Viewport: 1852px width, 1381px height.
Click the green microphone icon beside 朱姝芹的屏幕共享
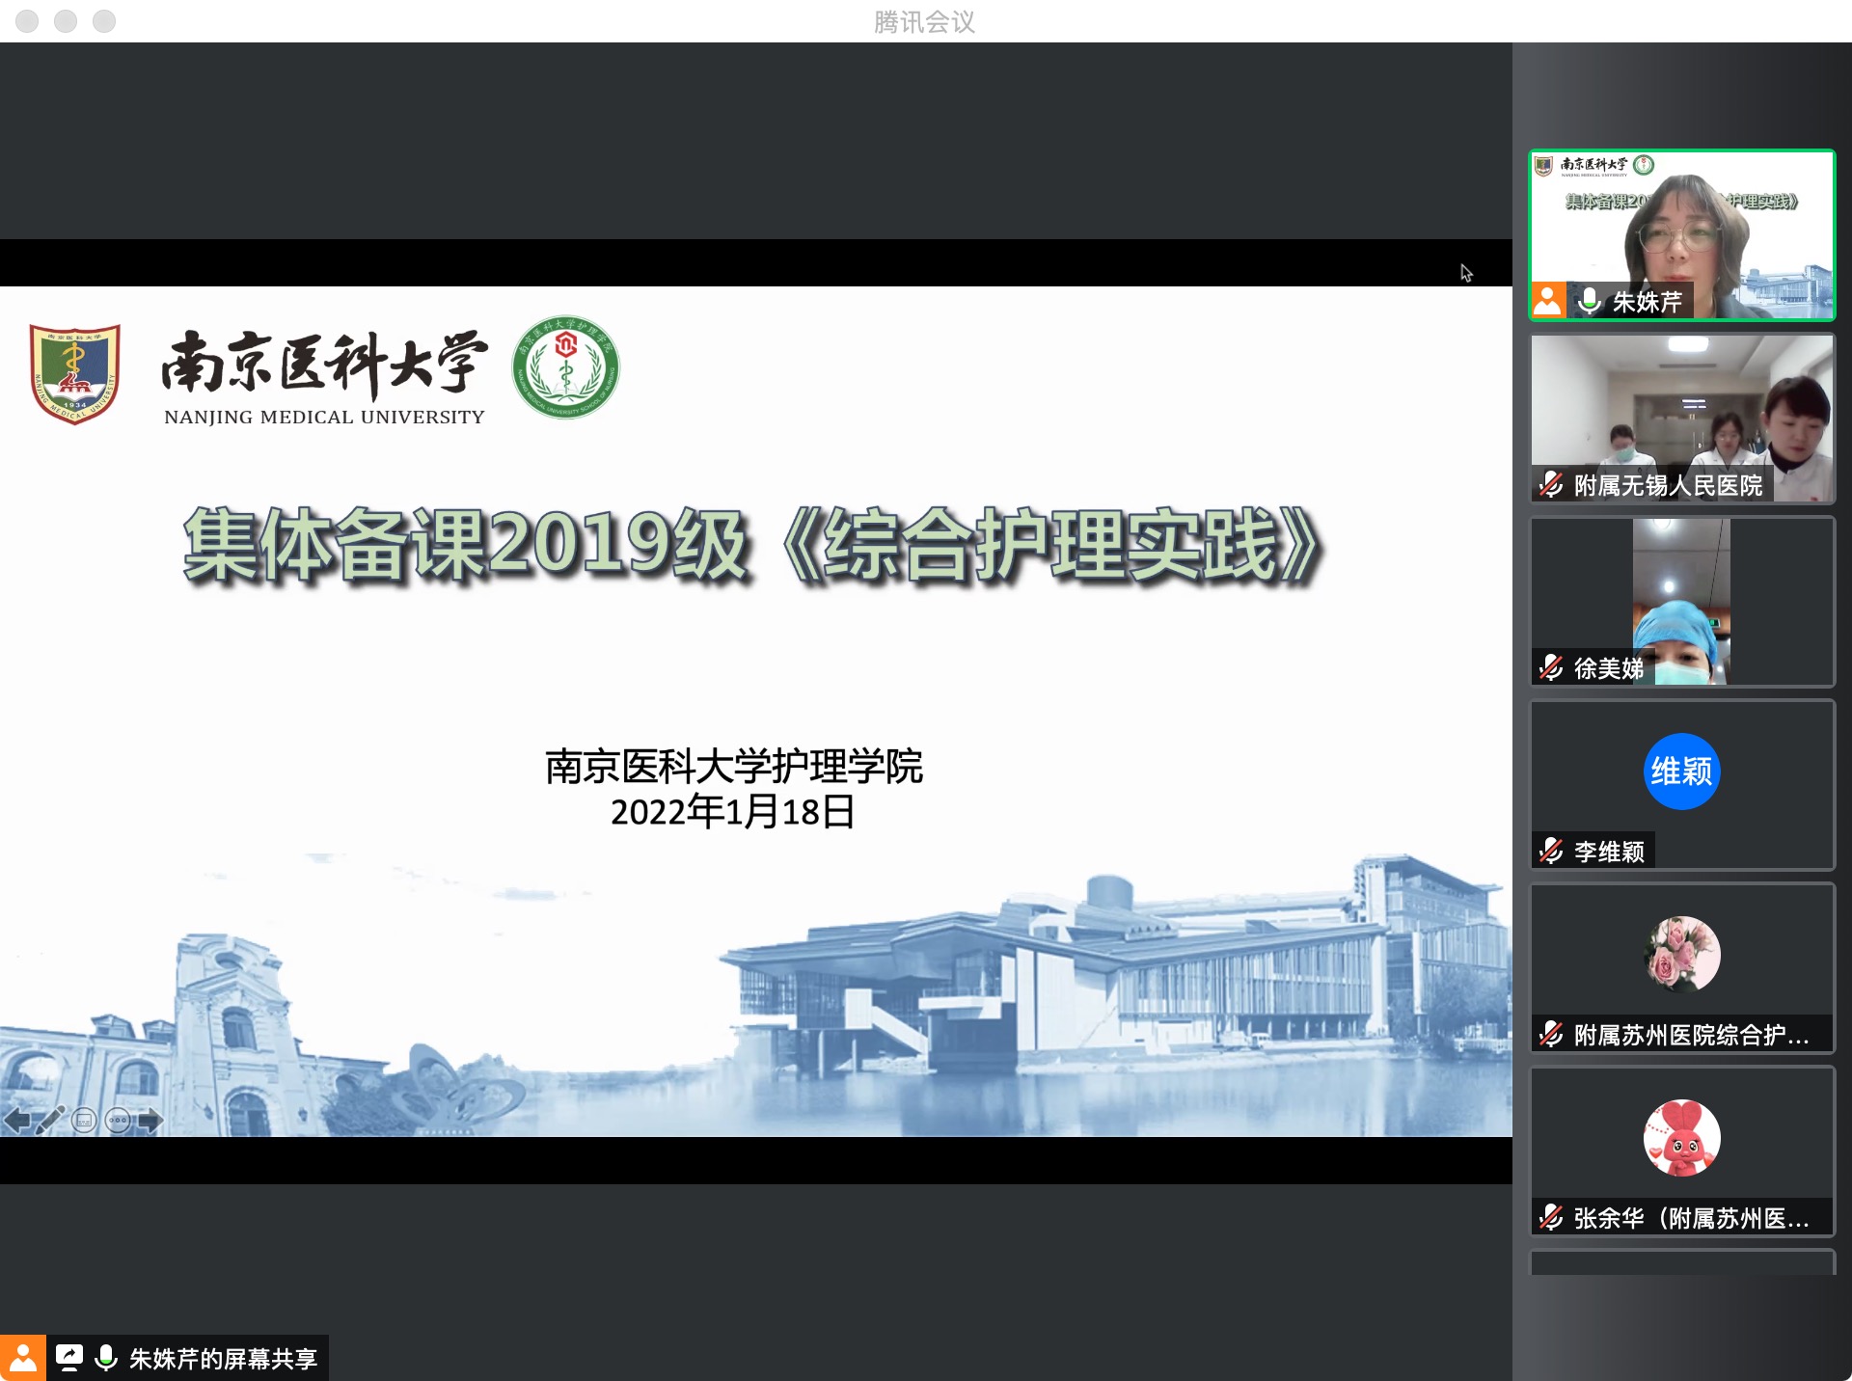click(106, 1358)
